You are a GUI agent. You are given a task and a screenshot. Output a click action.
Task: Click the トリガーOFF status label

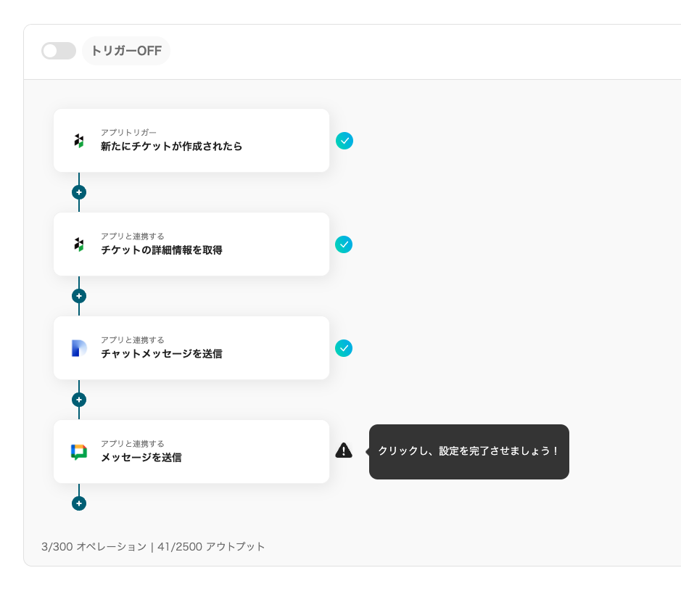pyautogui.click(x=126, y=51)
